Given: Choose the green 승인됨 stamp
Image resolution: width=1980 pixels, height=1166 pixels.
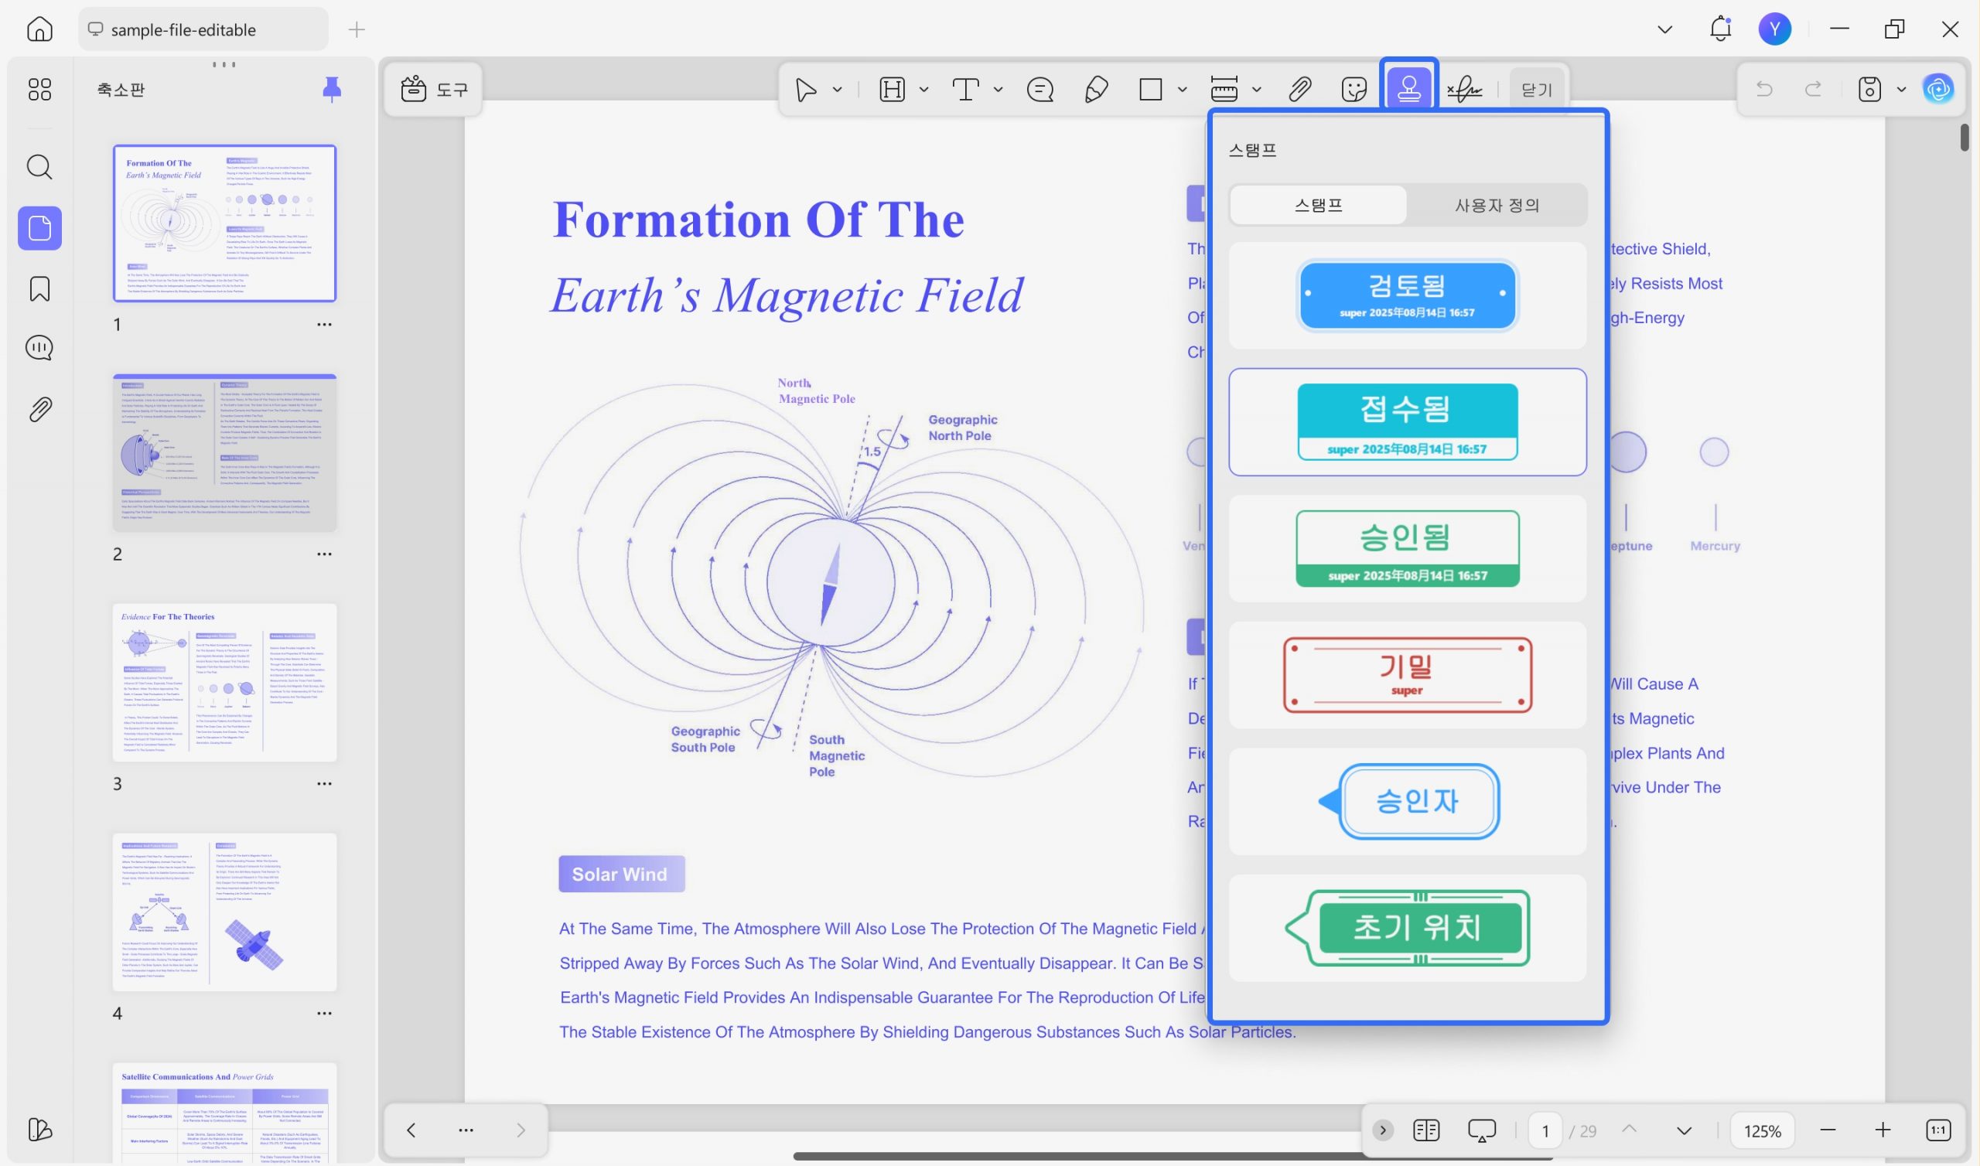Looking at the screenshot, I should pos(1407,548).
